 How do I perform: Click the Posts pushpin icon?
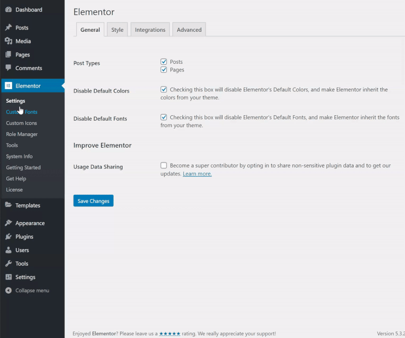point(8,27)
